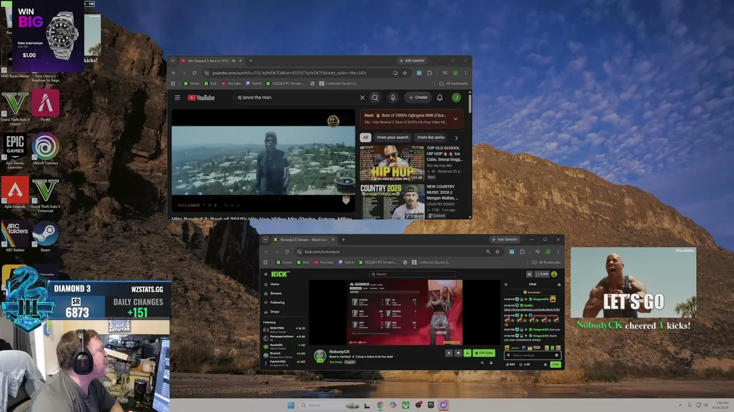
Task: Toggle theater mode icon in Kick header
Action: coord(529,274)
